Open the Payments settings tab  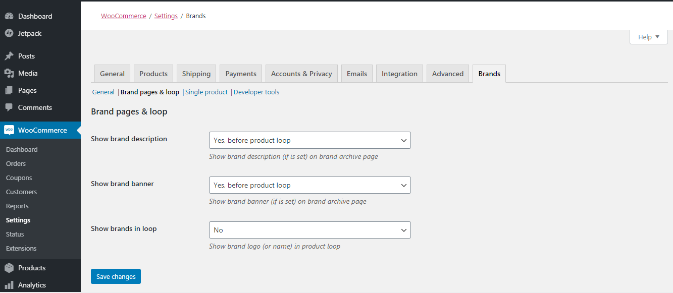[240, 73]
